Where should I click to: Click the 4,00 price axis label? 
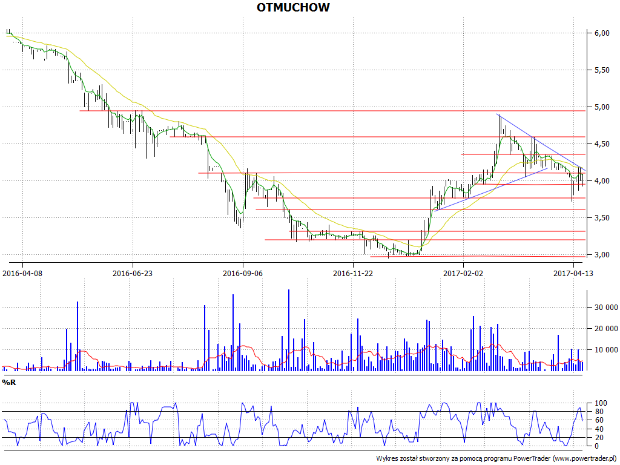pos(601,180)
